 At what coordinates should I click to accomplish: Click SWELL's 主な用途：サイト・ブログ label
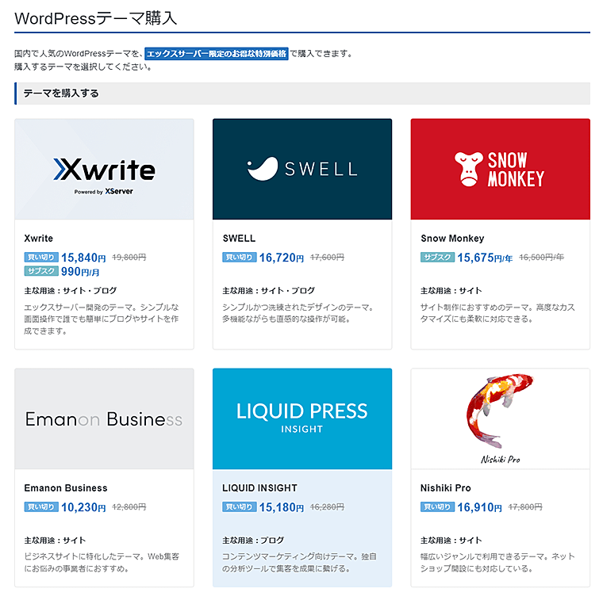pyautogui.click(x=268, y=290)
